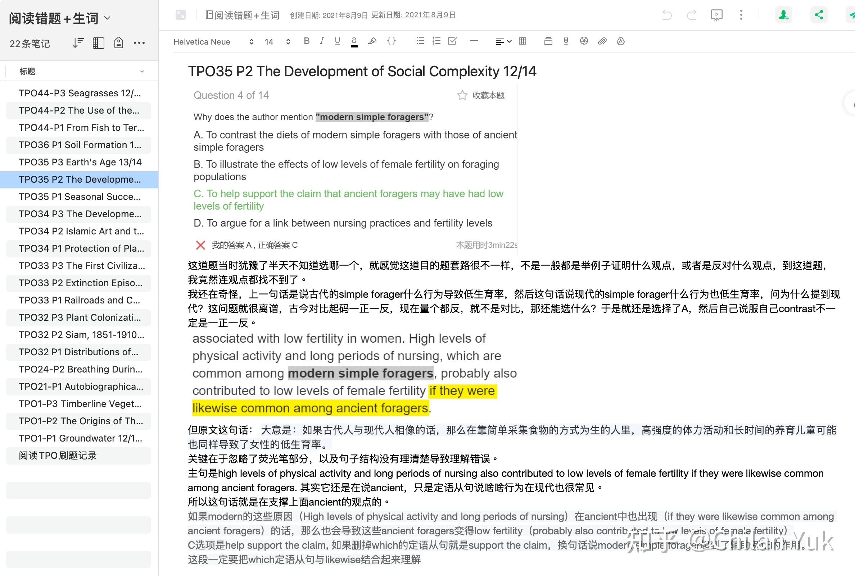
Task: Open note TPO33 P1 Railroads and C...
Action: (x=79, y=301)
